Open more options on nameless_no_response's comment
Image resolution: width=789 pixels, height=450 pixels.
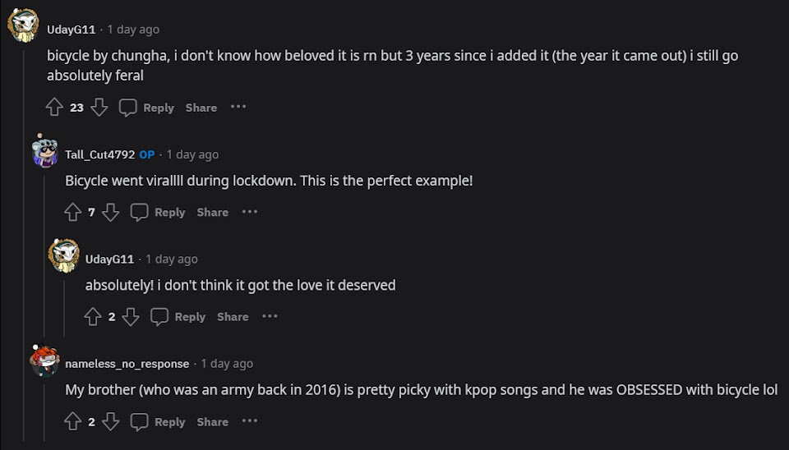pos(250,421)
